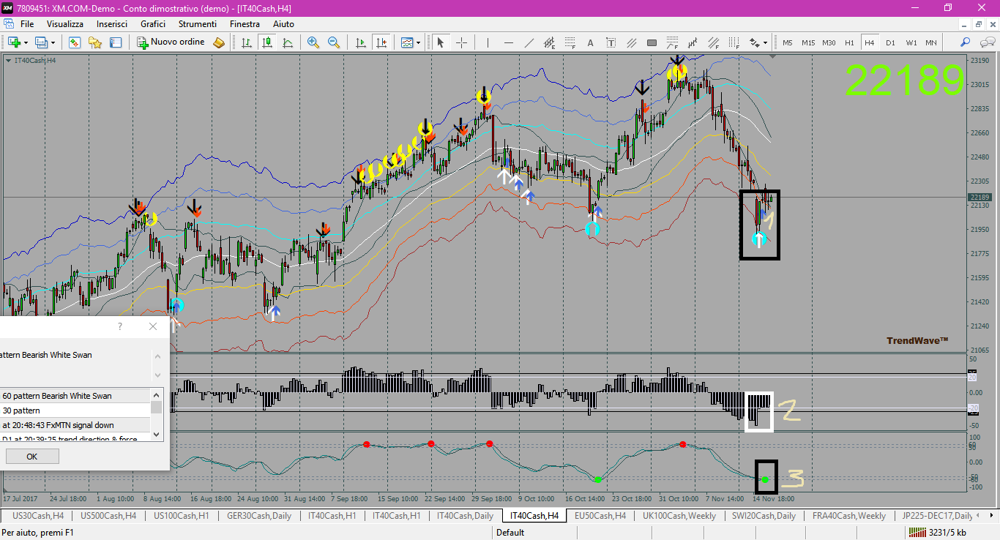Switch timeframe to W1

(x=911, y=42)
